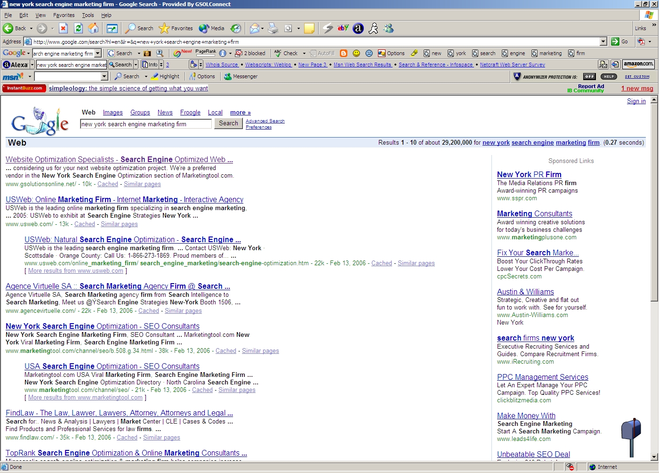The width and height of the screenshot is (659, 473).
Task: Launch the Windows Messenger buddies icon
Action: point(388,28)
